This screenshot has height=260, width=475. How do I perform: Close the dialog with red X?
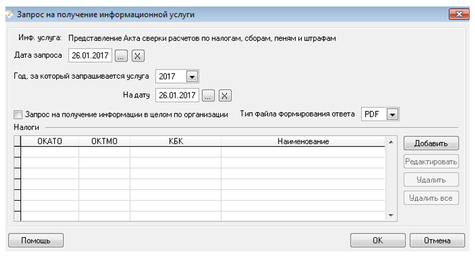[459, 15]
